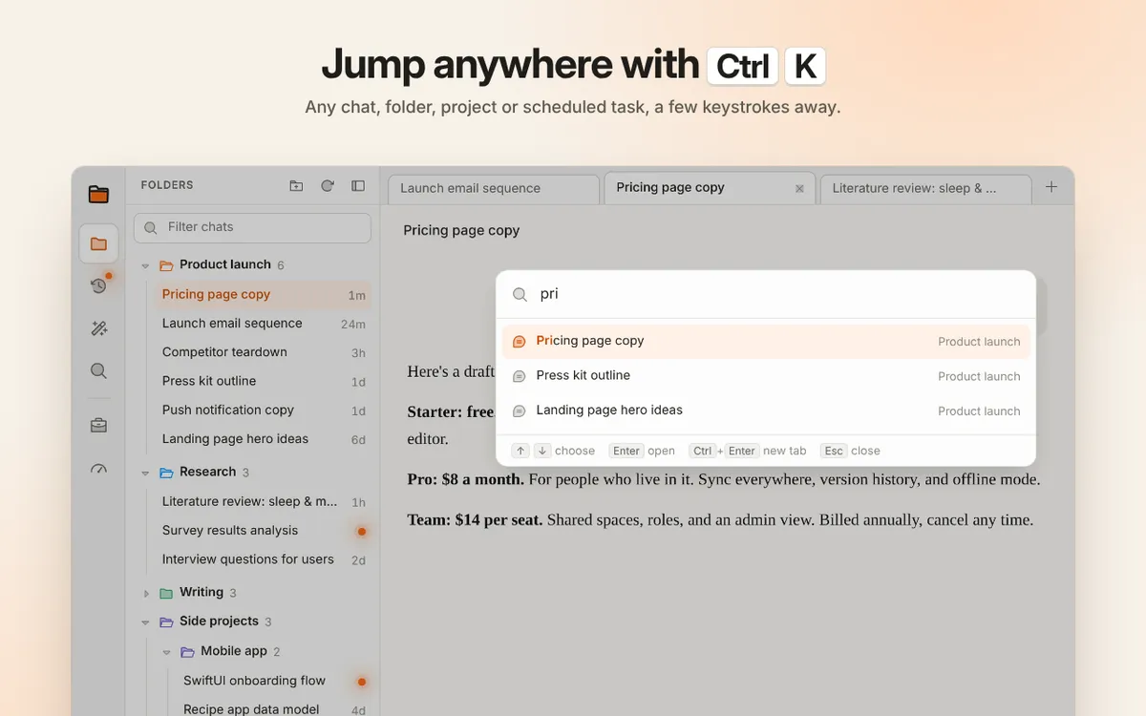The height and width of the screenshot is (716, 1146).
Task: Click in the Filter chats field
Action: point(253,227)
